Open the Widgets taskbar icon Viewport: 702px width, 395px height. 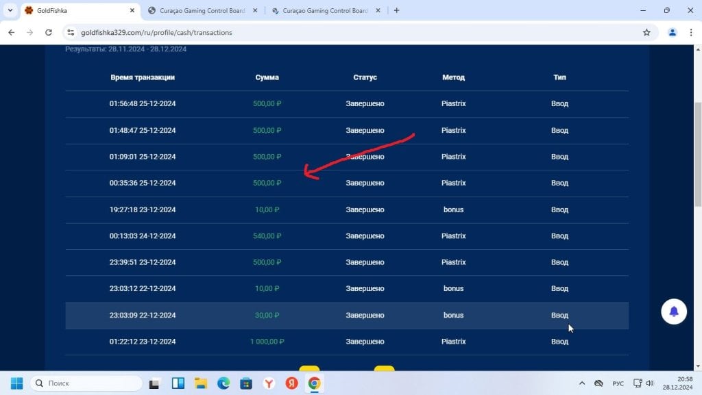tap(178, 383)
